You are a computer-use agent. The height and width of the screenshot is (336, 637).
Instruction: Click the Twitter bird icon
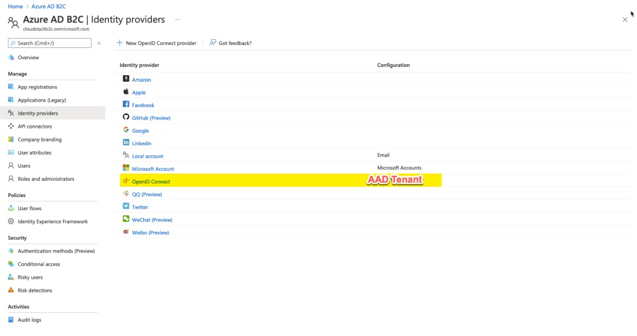(126, 206)
